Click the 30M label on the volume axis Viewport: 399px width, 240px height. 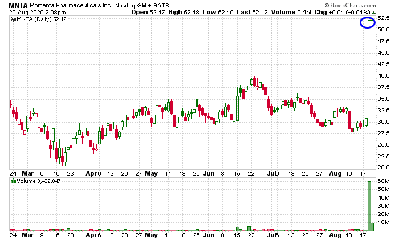coord(384,206)
